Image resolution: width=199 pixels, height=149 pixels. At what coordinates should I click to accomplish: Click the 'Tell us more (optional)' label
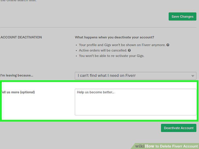18,92
